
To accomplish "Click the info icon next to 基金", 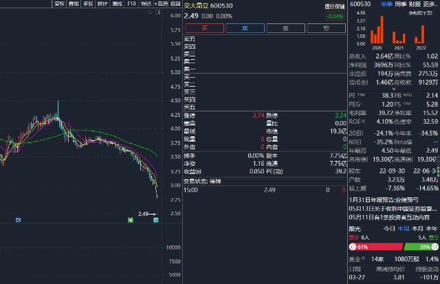I will click(x=364, y=258).
